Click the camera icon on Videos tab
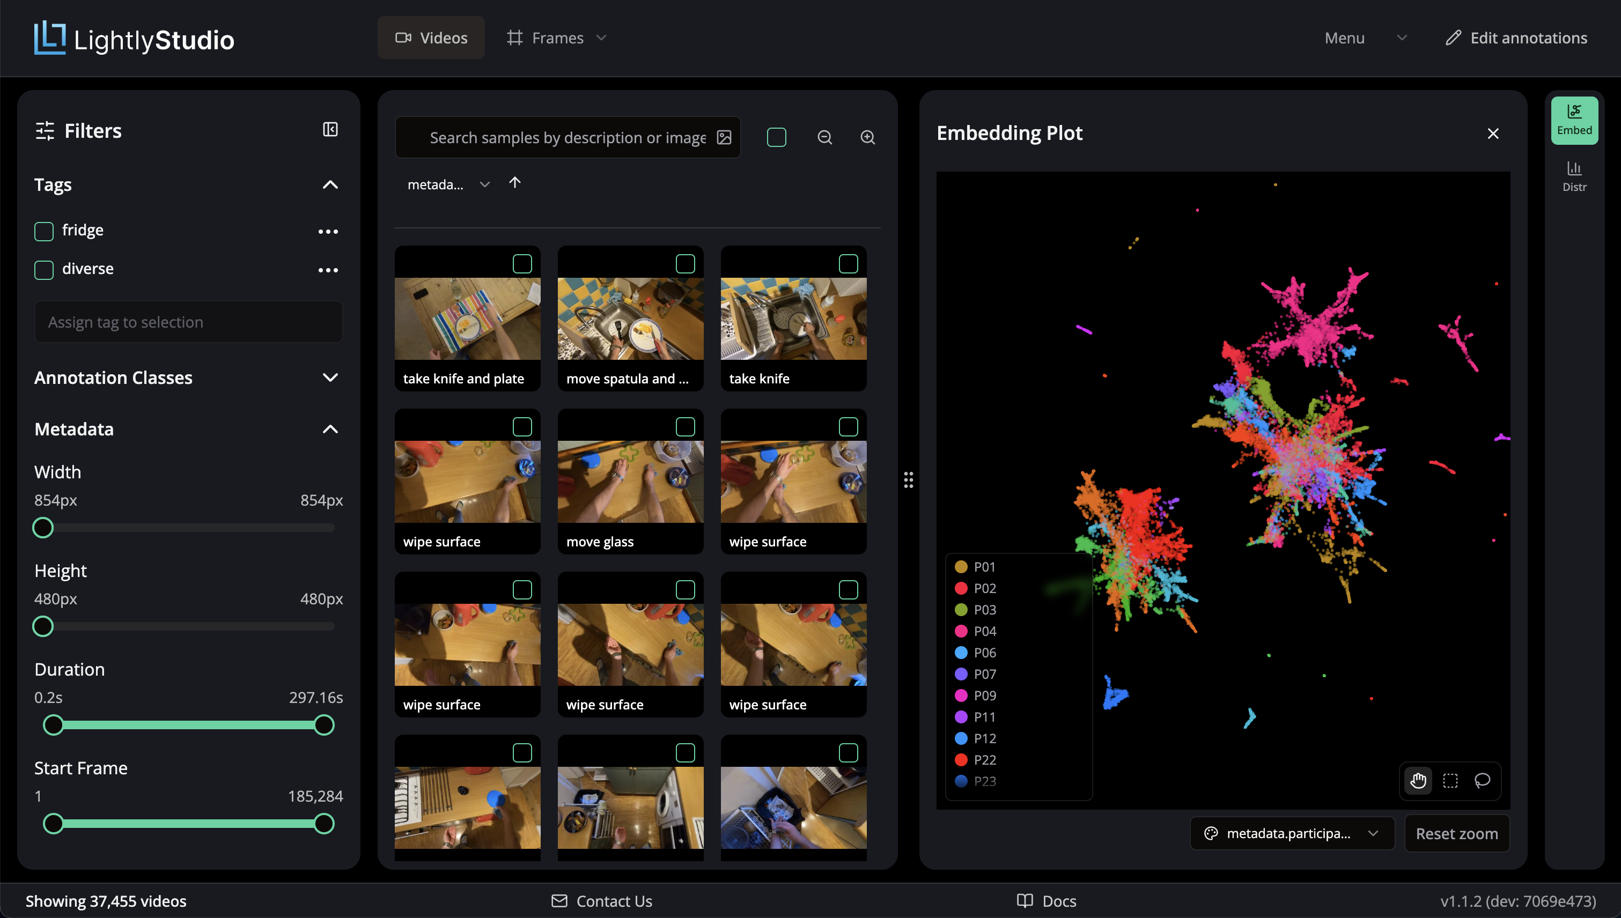Viewport: 1621px width, 918px height. [403, 38]
